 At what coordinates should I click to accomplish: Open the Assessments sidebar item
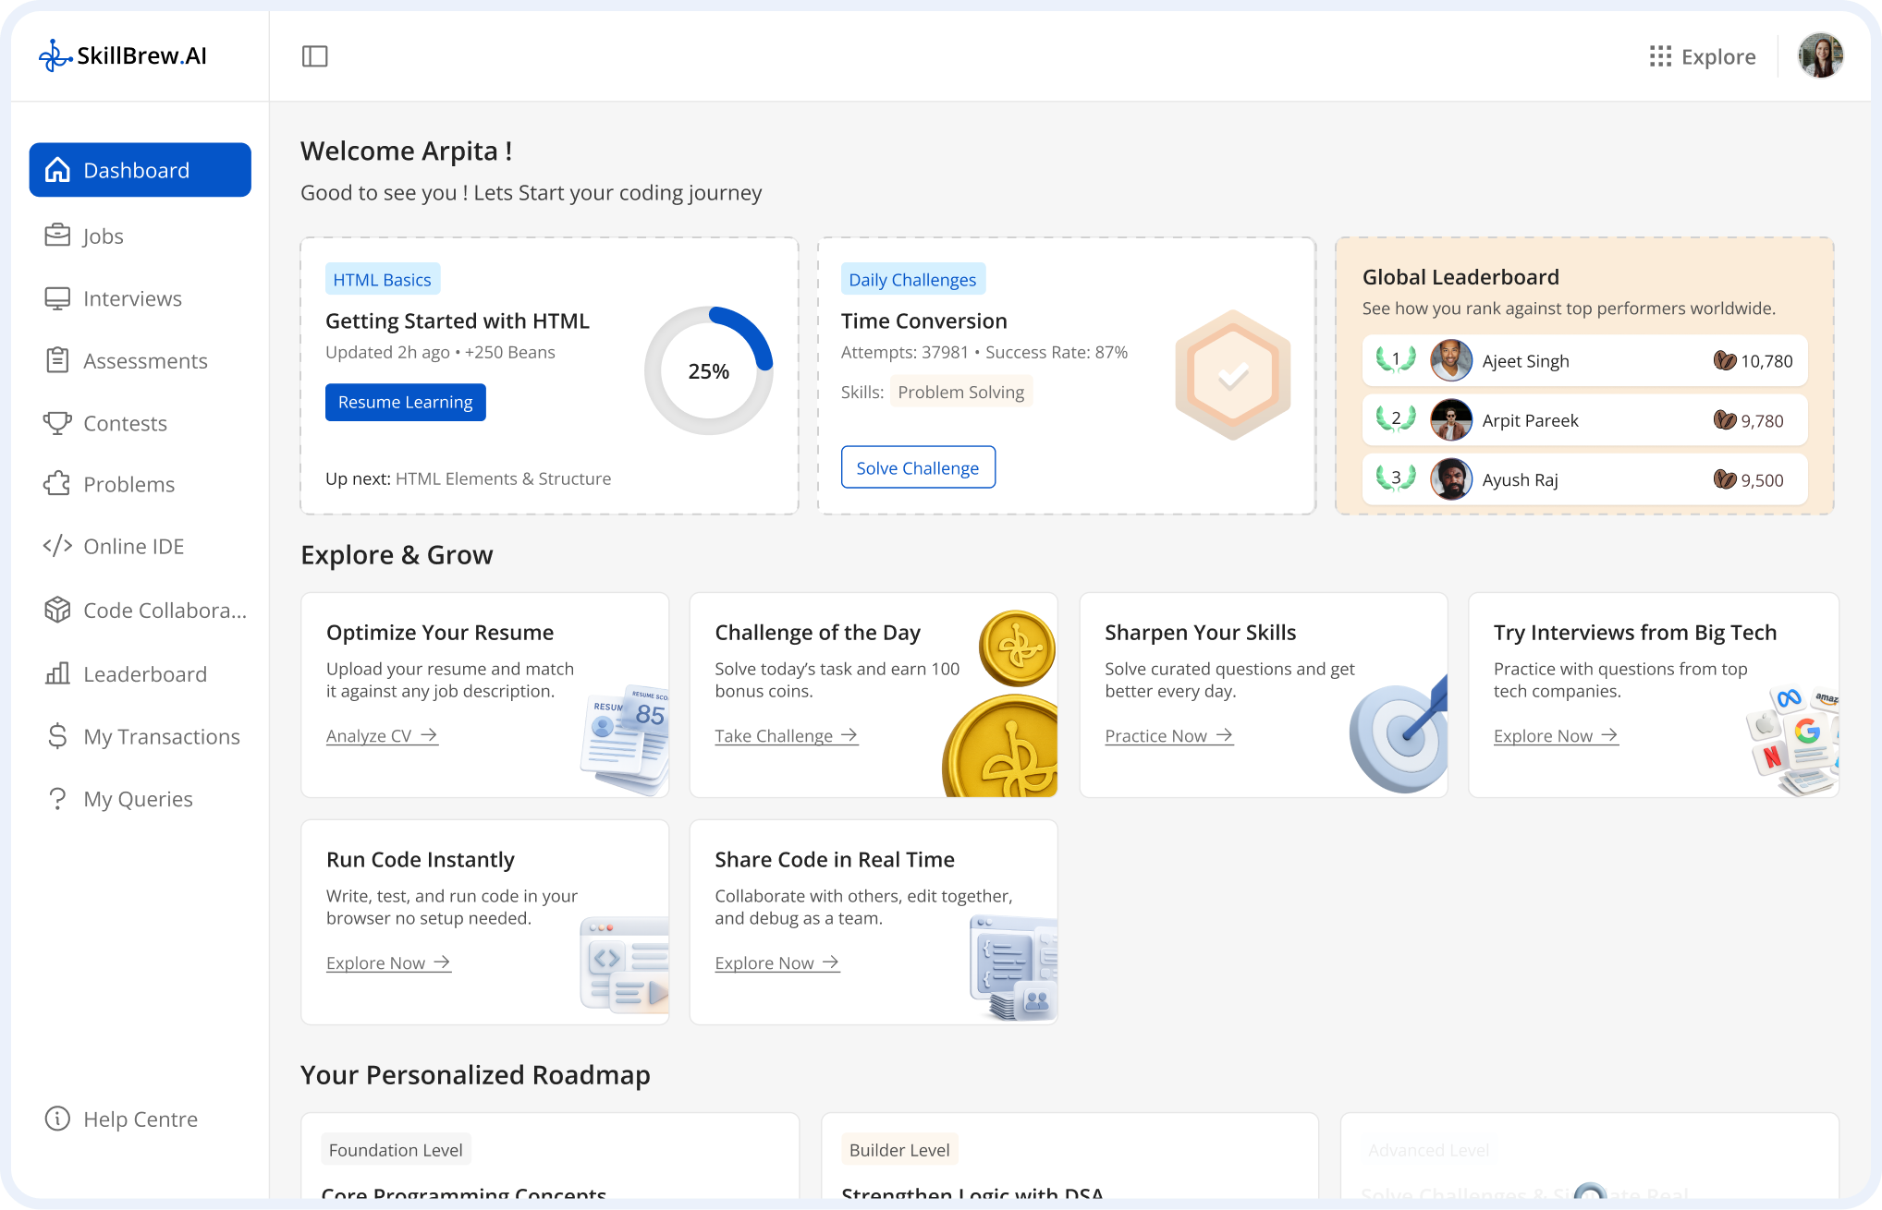tap(144, 361)
